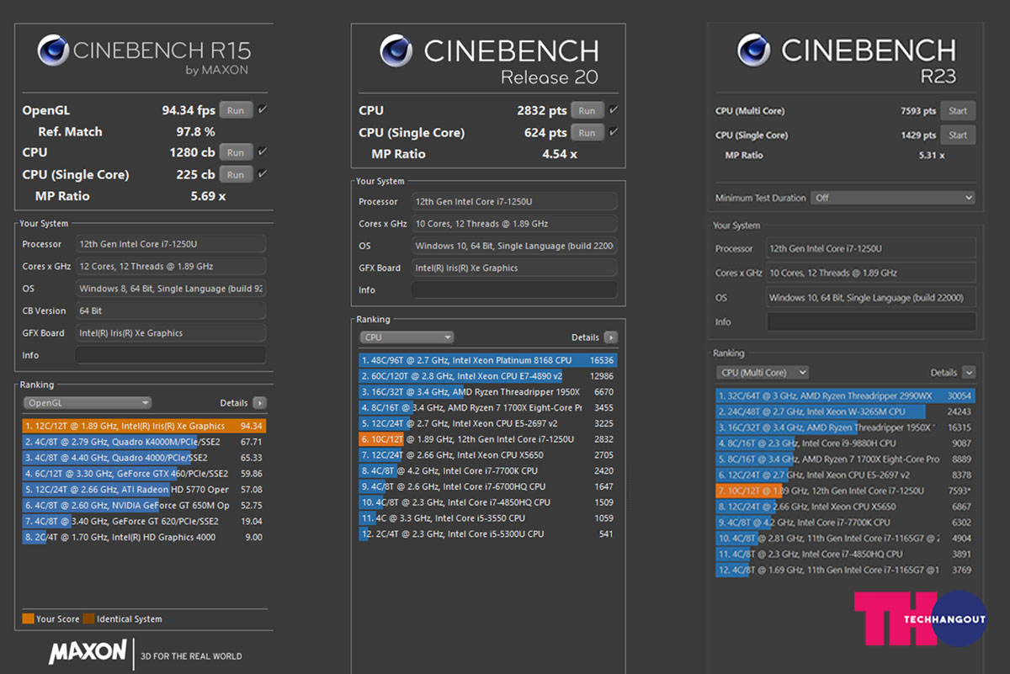
Task: Click the orange Your Score legend swatch
Action: (x=28, y=618)
